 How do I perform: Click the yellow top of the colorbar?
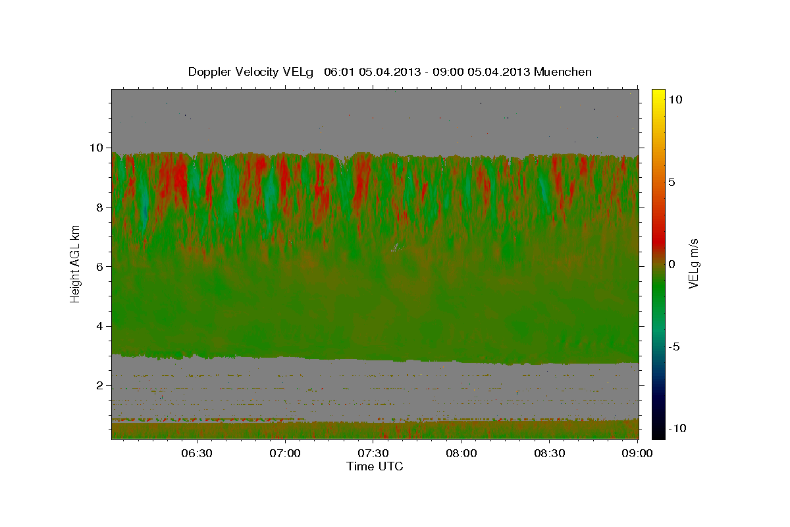(x=658, y=96)
